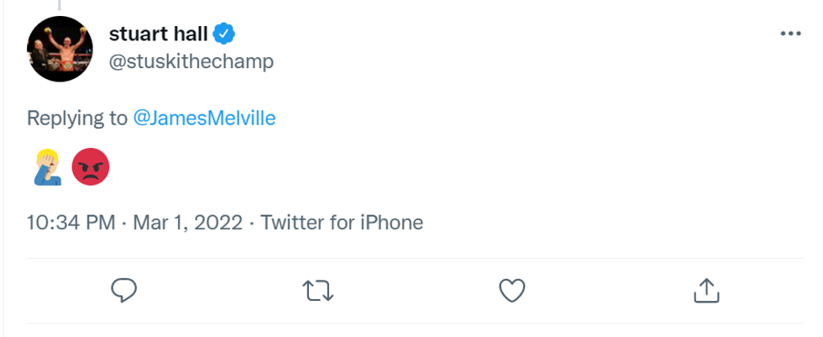
Task: Click the divider line above action icons
Action: tap(411, 258)
